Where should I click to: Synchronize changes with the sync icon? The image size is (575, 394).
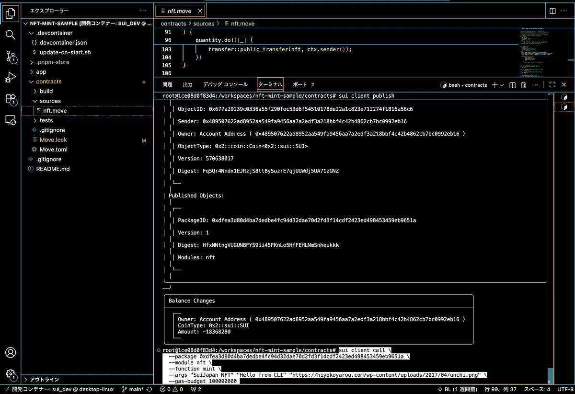point(149,389)
